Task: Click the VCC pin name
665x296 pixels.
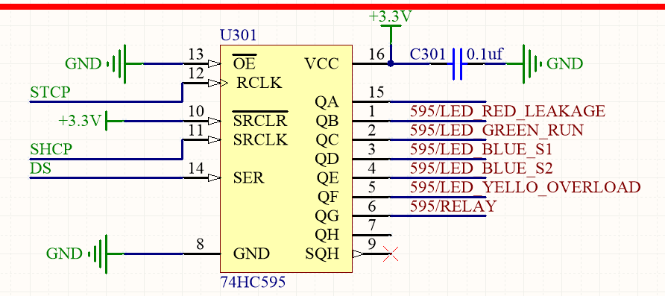Action: 322,63
